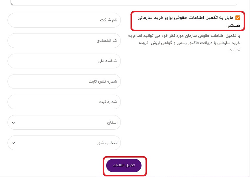Viewport: 250px width, 177px height.
Task: Click the description paragraph starting با تکمیل اطلاعات حقوقی
Action: pyautogui.click(x=184, y=43)
